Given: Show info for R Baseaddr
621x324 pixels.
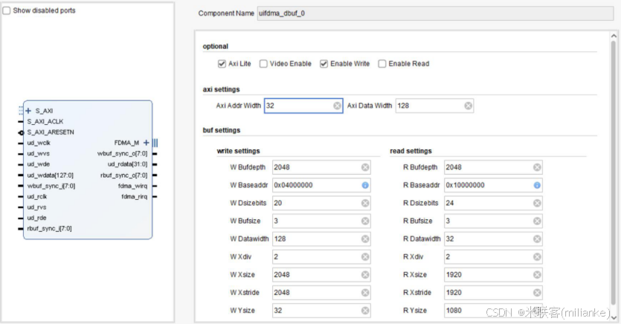Looking at the screenshot, I should (x=537, y=185).
